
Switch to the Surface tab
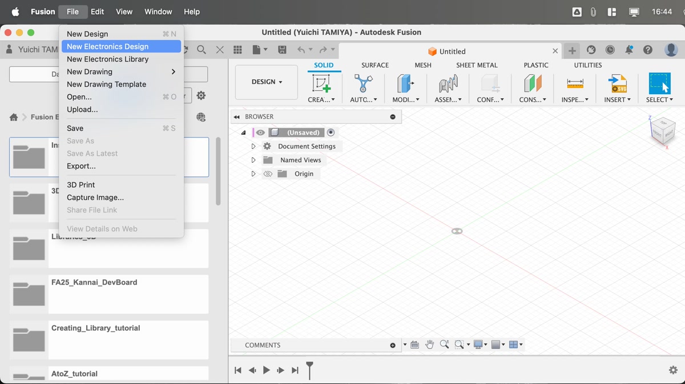click(374, 65)
